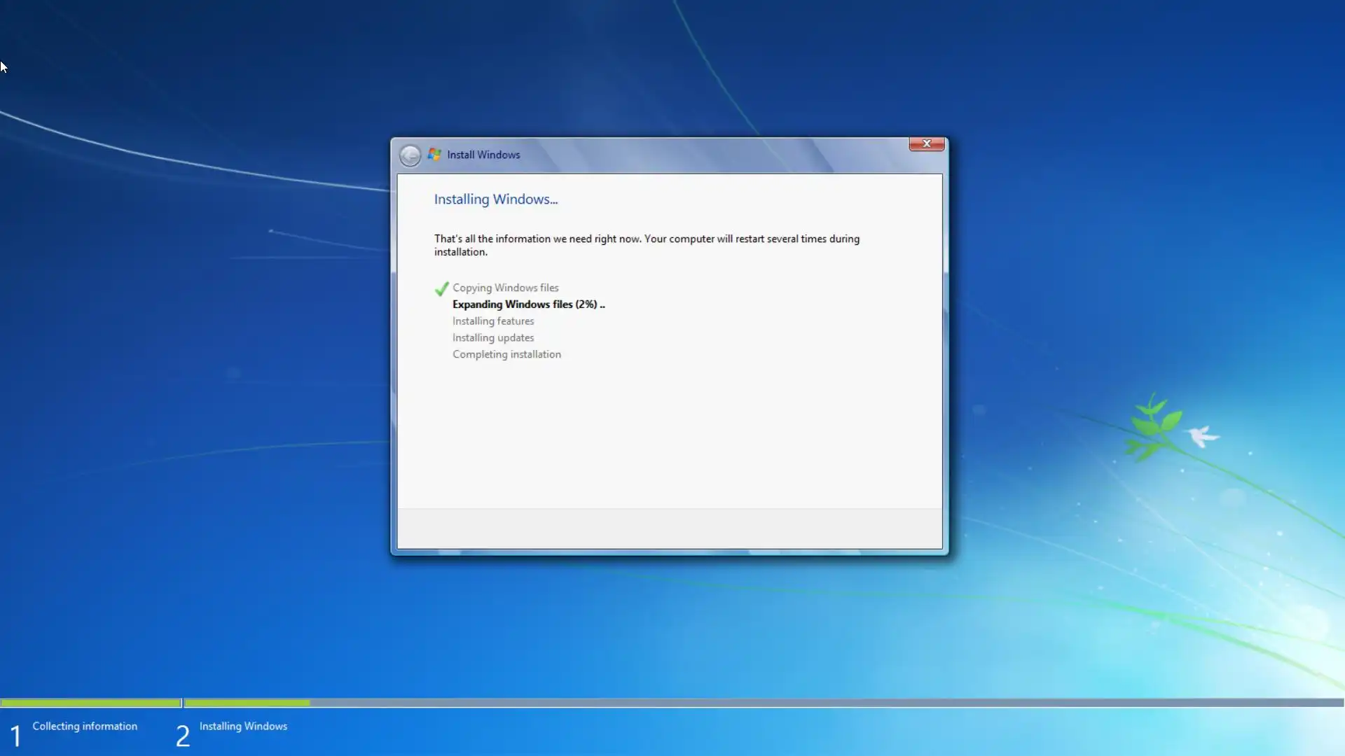This screenshot has height=756, width=1345.
Task: Click the stage number 2 icon
Action: click(x=182, y=736)
